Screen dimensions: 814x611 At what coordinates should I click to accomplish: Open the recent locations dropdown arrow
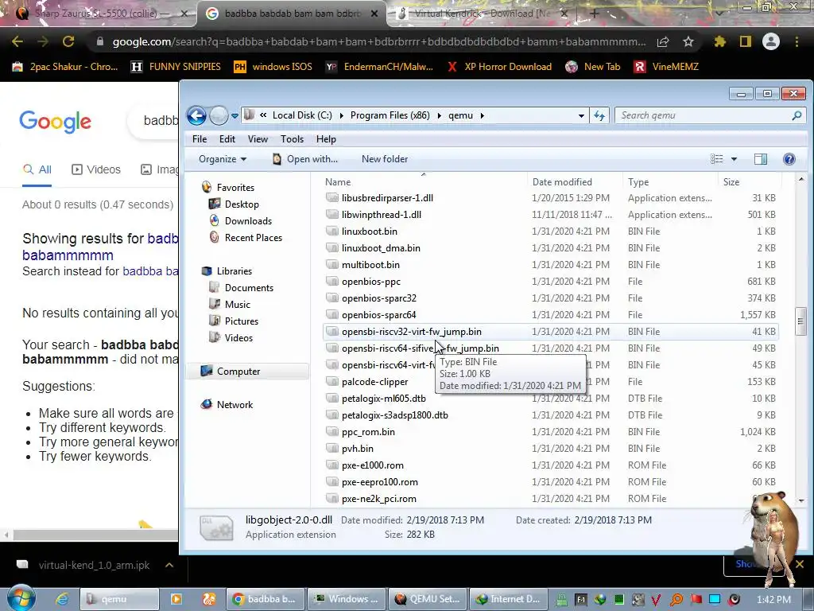[235, 116]
